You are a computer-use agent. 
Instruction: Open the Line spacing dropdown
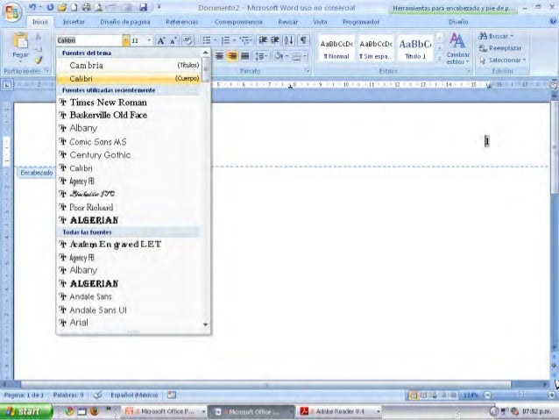coord(262,56)
